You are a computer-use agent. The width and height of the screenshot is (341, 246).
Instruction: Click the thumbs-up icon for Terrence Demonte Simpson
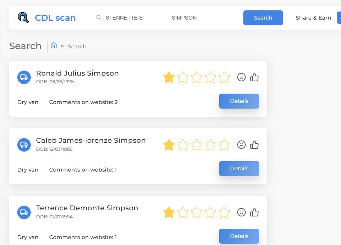254,212
